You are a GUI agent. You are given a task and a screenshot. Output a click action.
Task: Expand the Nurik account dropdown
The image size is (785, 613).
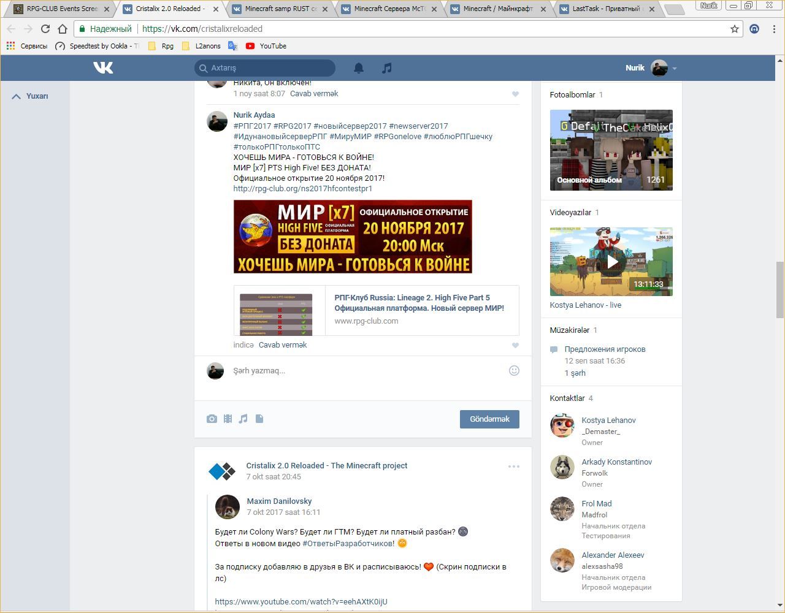tap(675, 68)
